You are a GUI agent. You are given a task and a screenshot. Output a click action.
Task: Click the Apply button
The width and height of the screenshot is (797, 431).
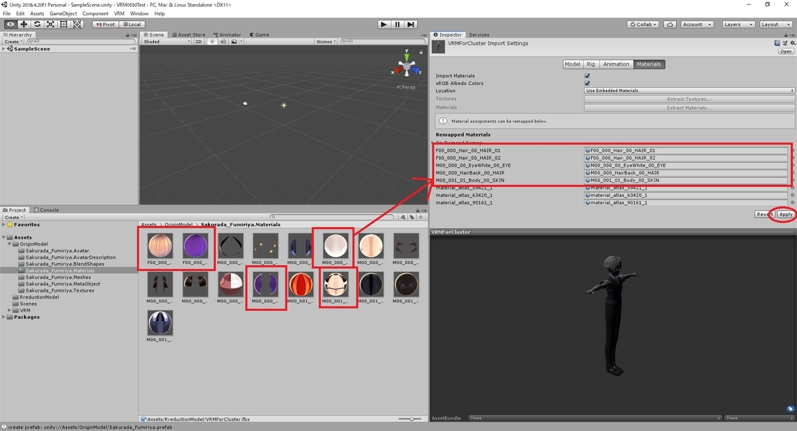click(786, 214)
